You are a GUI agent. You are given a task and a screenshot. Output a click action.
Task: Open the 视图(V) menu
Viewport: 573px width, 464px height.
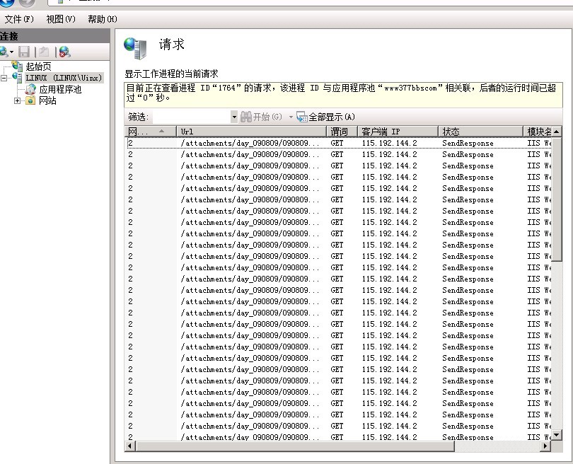(60, 19)
